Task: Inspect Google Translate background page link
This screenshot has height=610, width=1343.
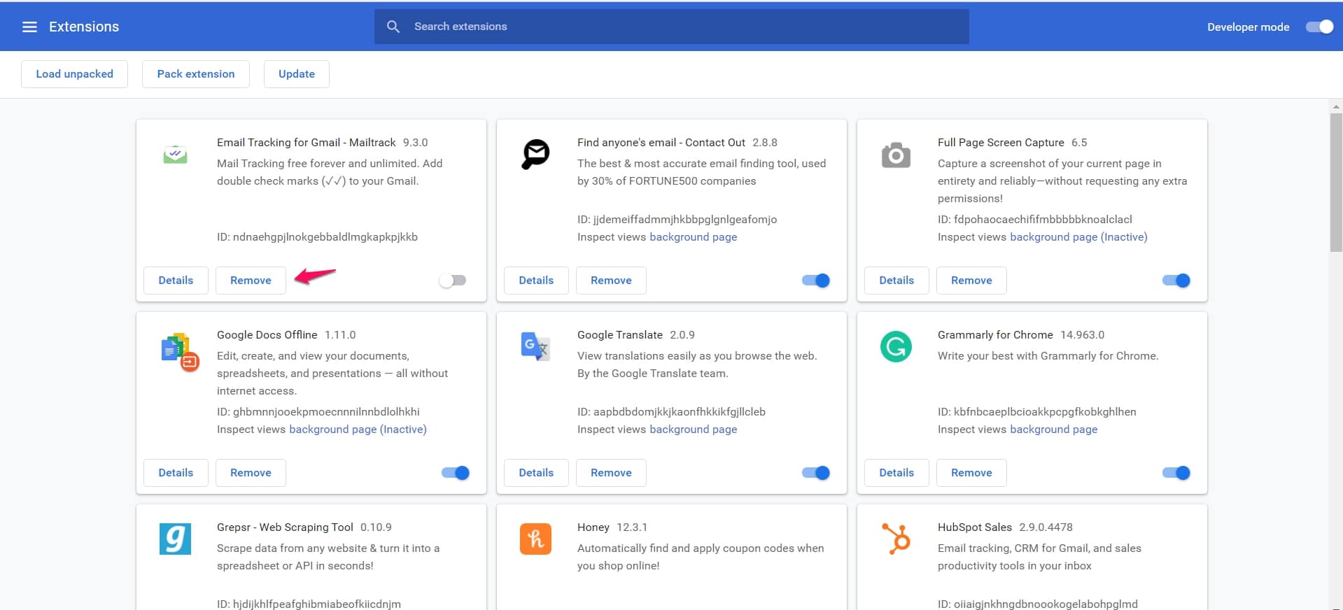Action: pos(693,430)
